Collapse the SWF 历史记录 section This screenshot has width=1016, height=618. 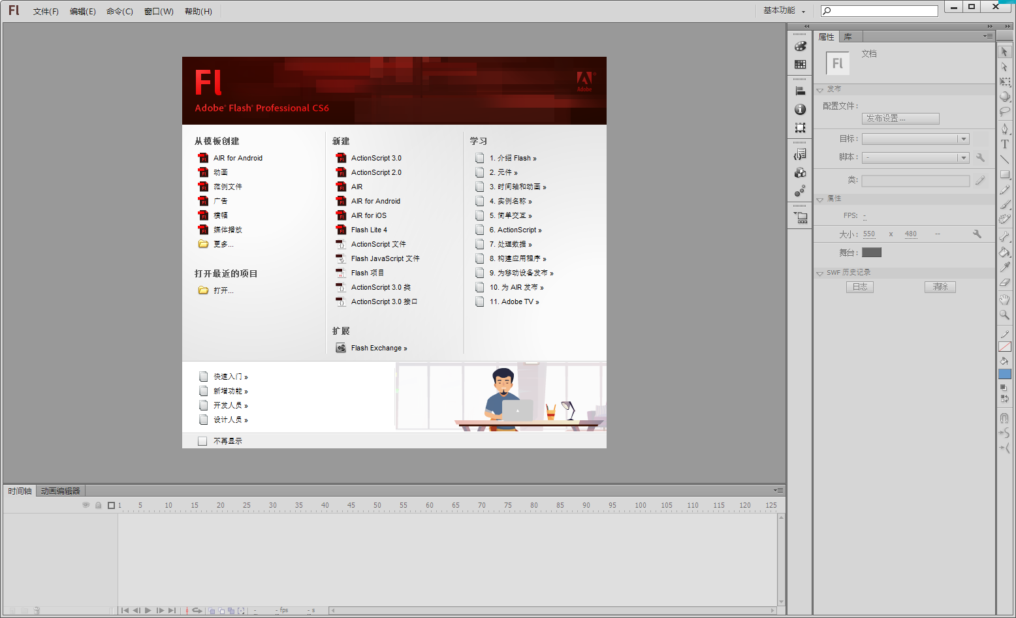[x=819, y=273]
